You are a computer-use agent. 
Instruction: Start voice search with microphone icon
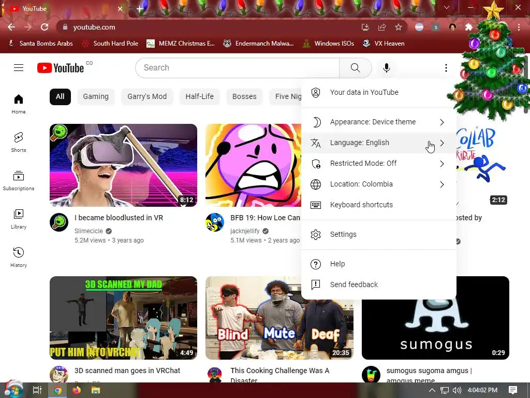(x=386, y=68)
